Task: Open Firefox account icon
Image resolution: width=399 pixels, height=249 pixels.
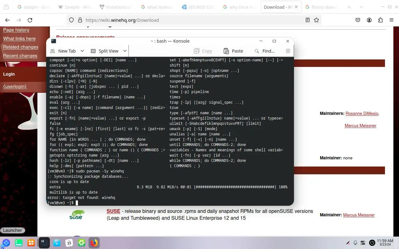Action: point(369,20)
